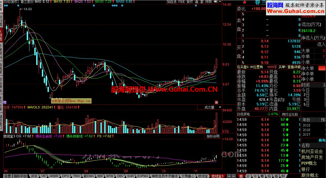Select the SAR indicator tab
The width and height of the screenshot is (326, 178).
(130, 176)
